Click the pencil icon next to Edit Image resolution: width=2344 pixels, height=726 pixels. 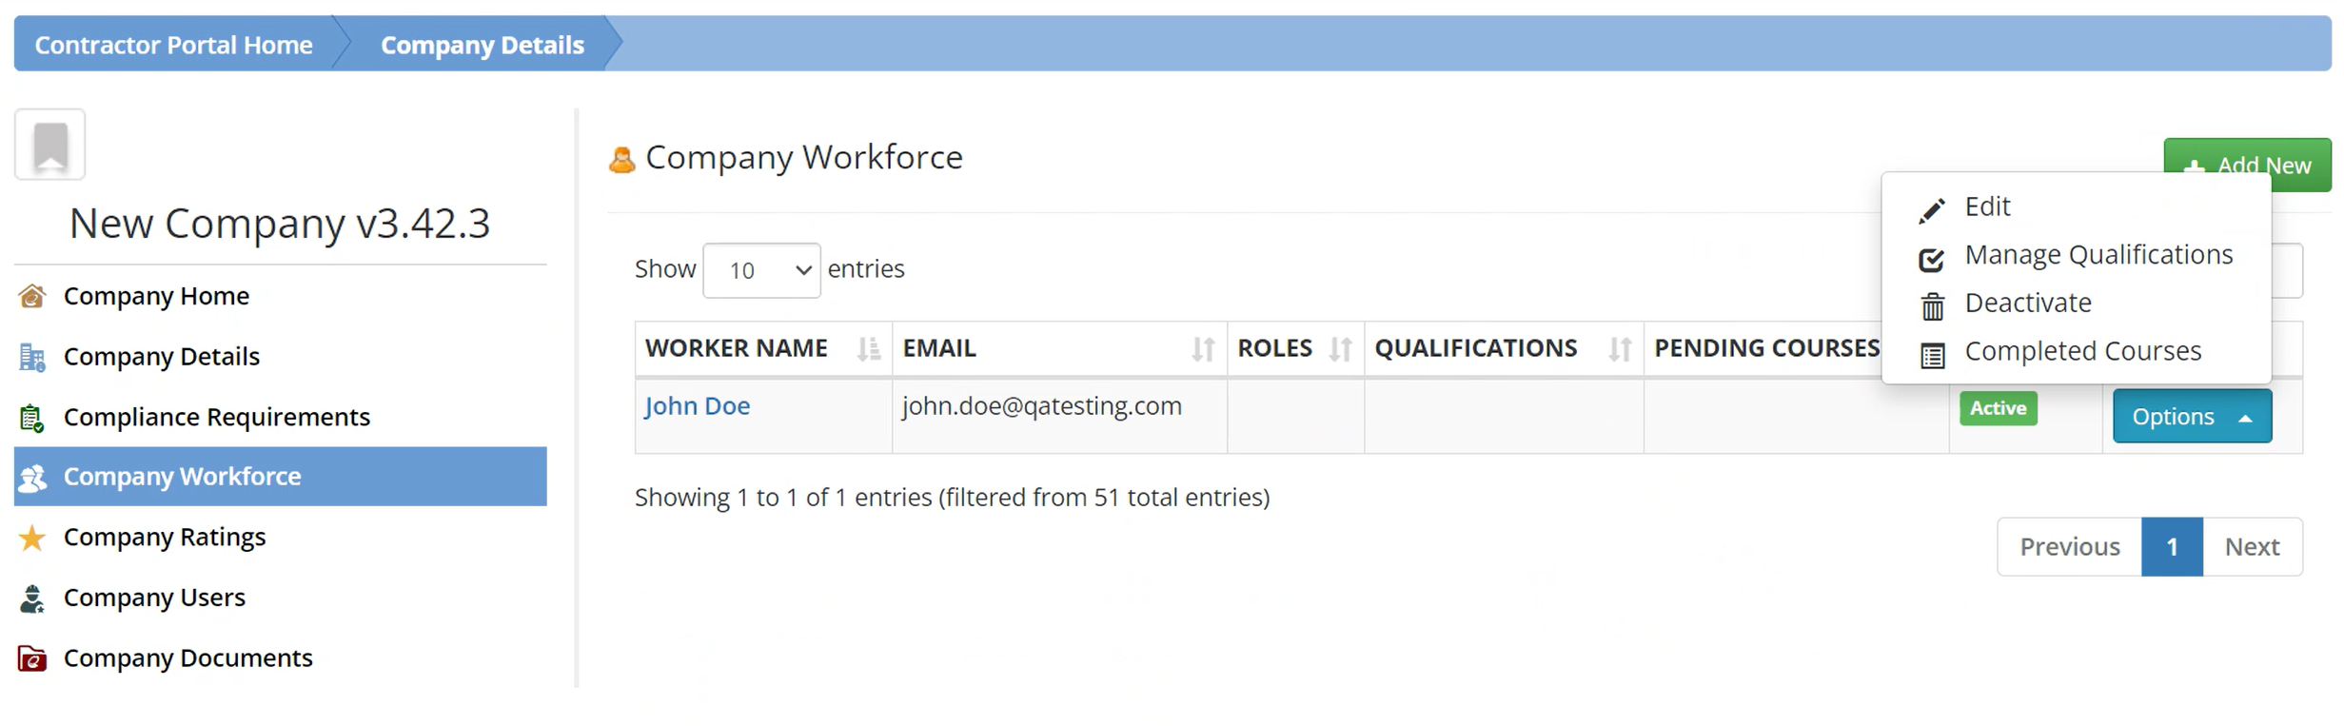[1932, 209]
